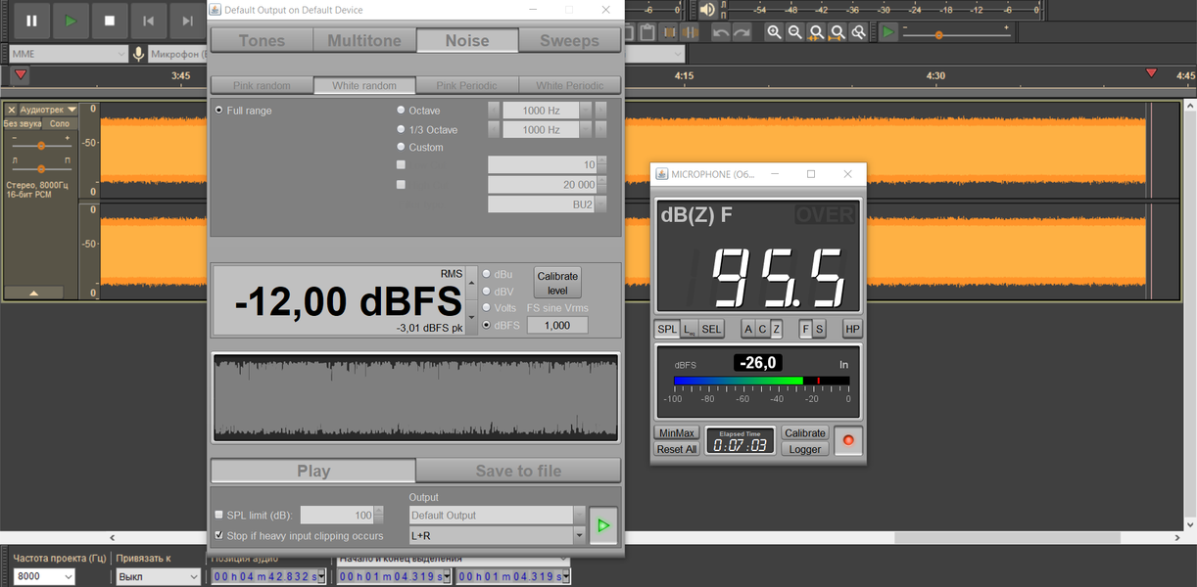Click the Skip to Start button
This screenshot has width=1197, height=587.
point(149,21)
